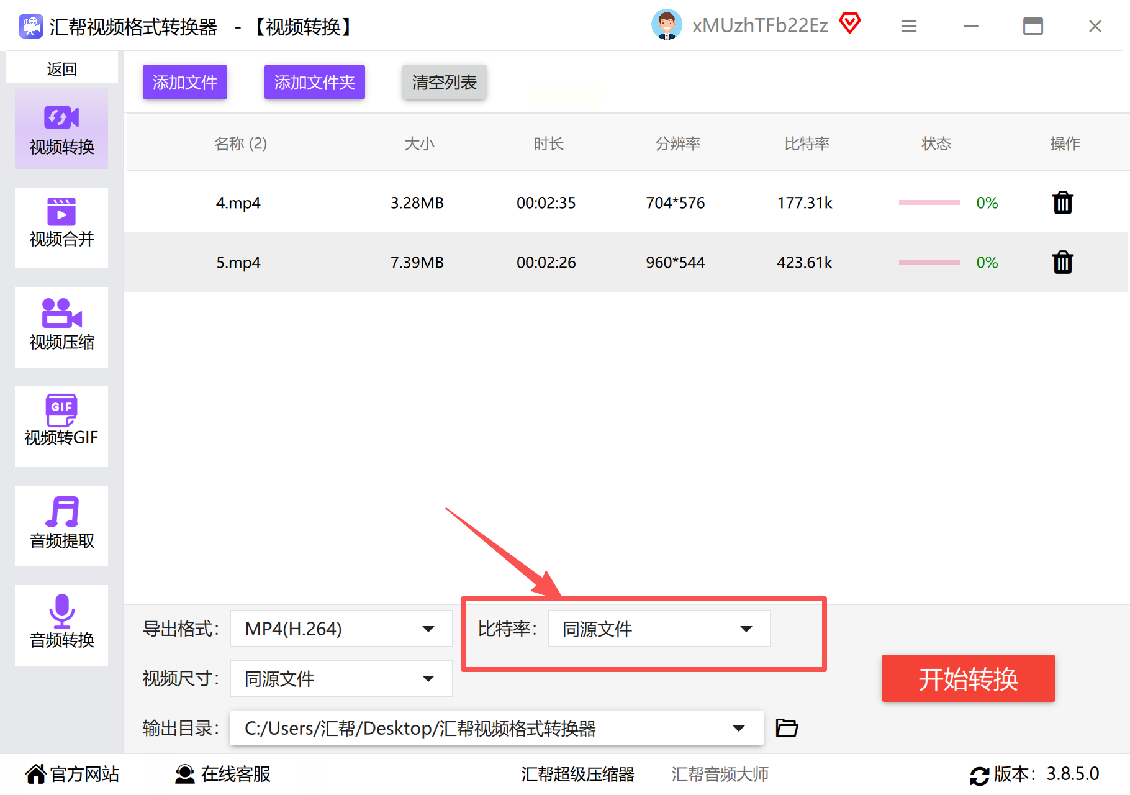Expand the 视频尺寸 dropdown
The width and height of the screenshot is (1130, 795).
click(341, 678)
